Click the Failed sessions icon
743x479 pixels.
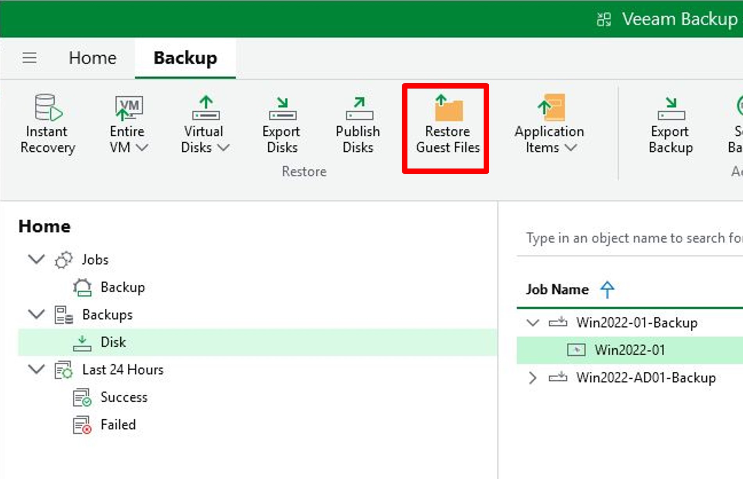pyautogui.click(x=82, y=425)
